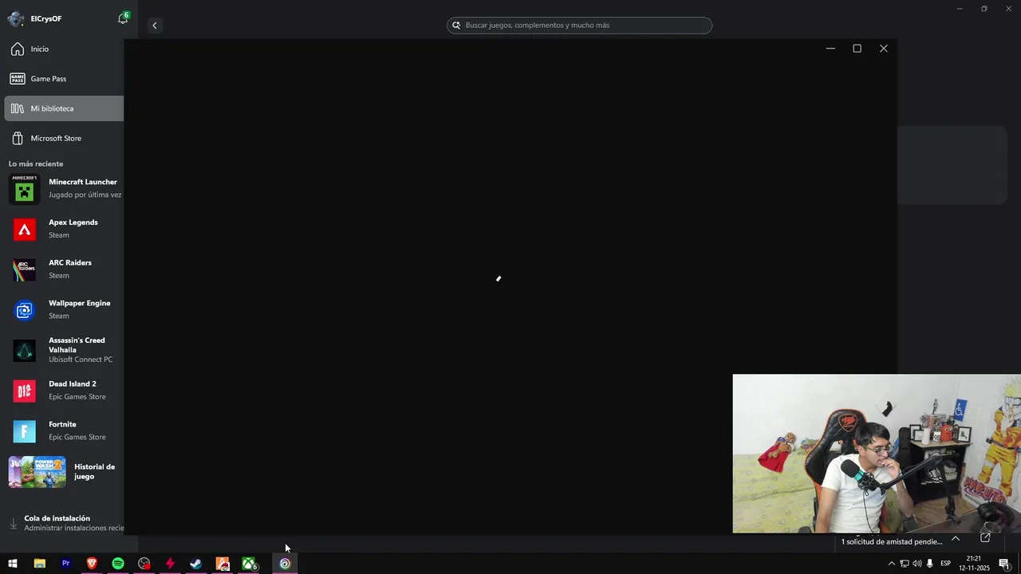
Task: Select Mi biblioteca in the sidebar
Action: pyautogui.click(x=64, y=108)
